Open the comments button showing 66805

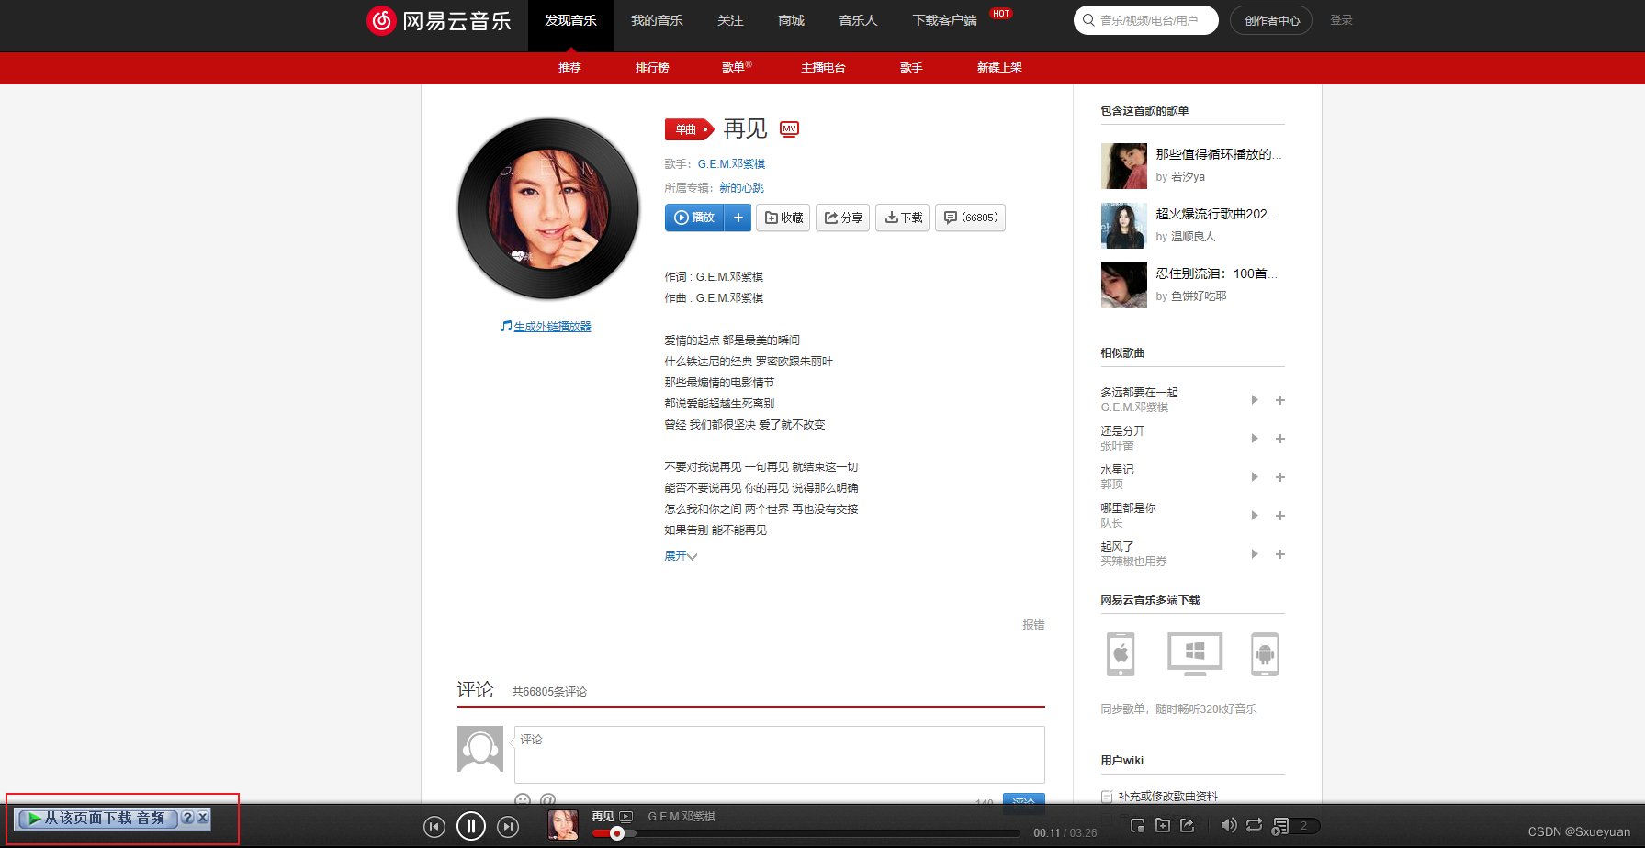(x=970, y=218)
